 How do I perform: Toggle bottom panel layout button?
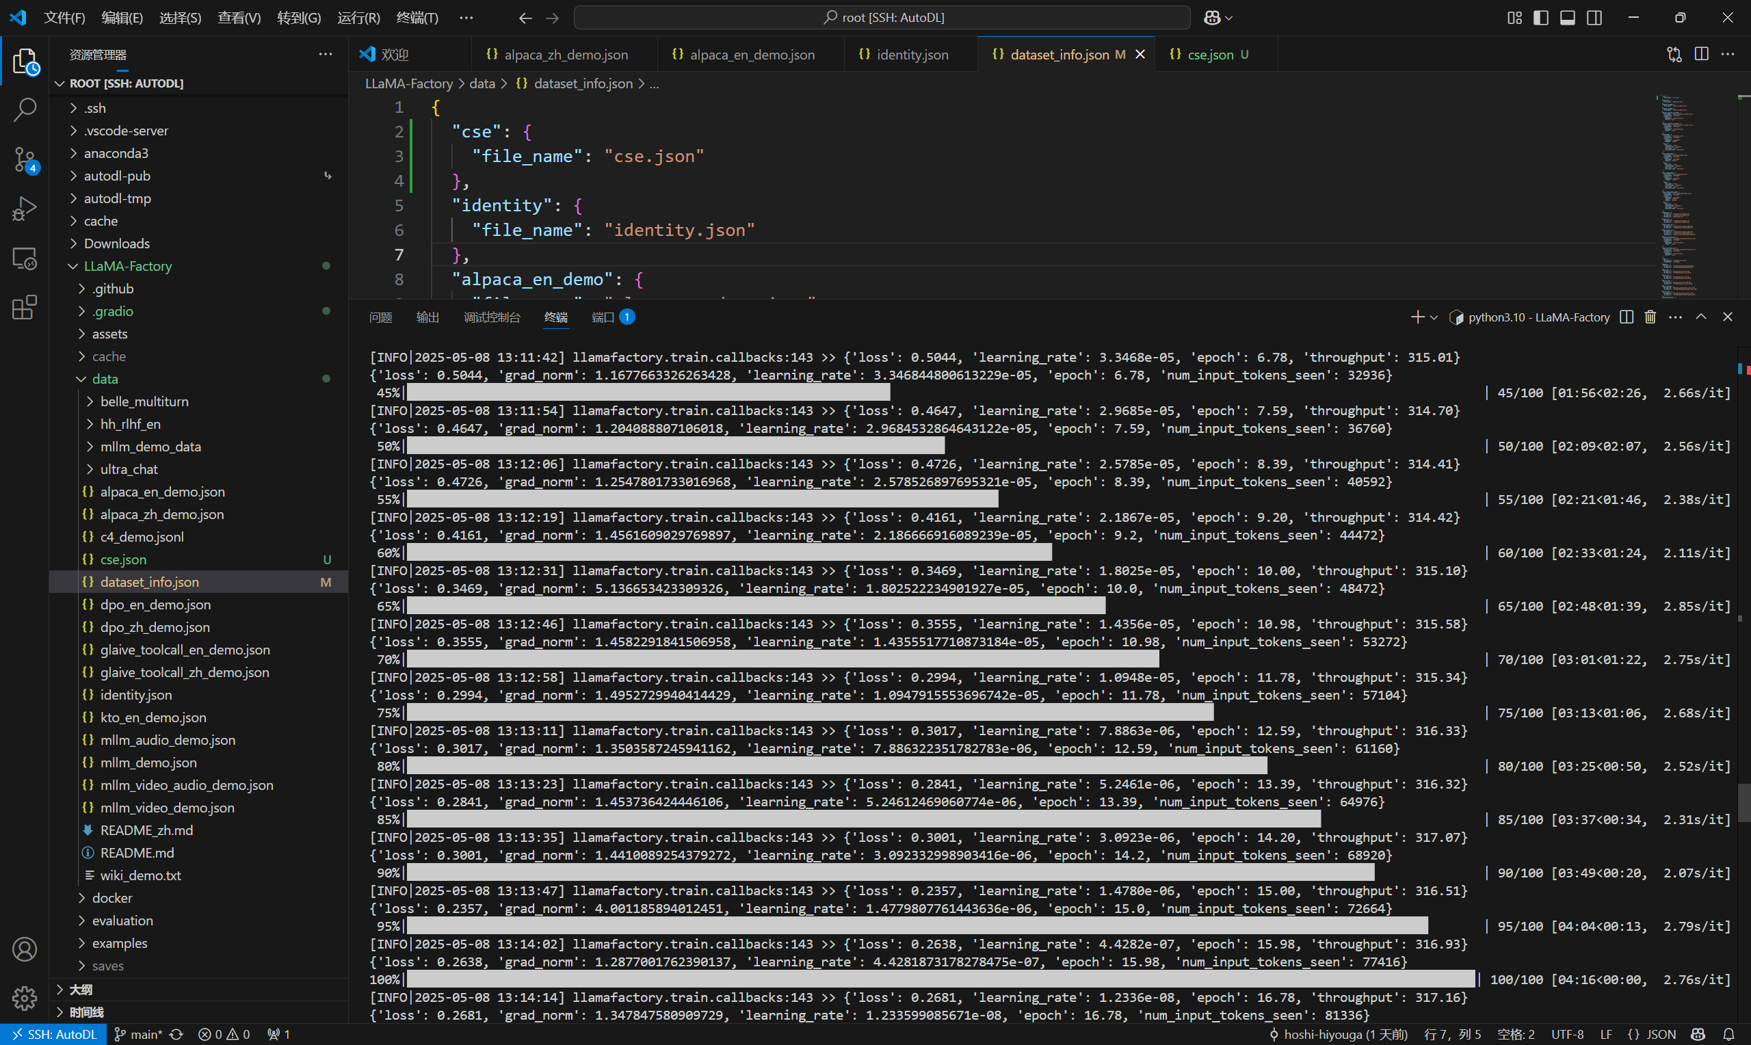[x=1567, y=18]
